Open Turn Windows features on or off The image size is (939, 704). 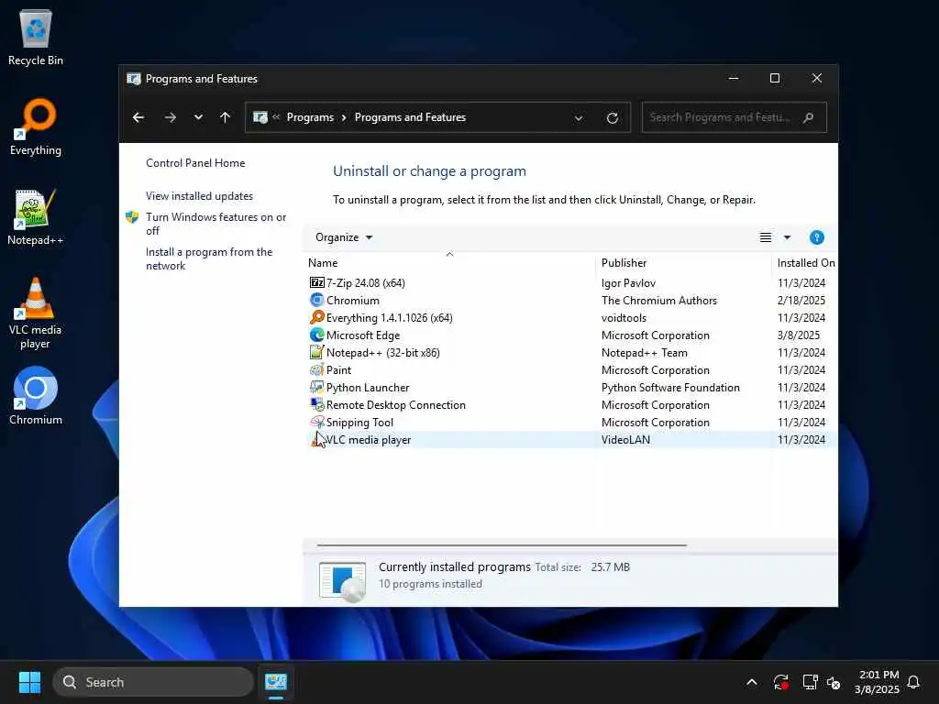215,224
